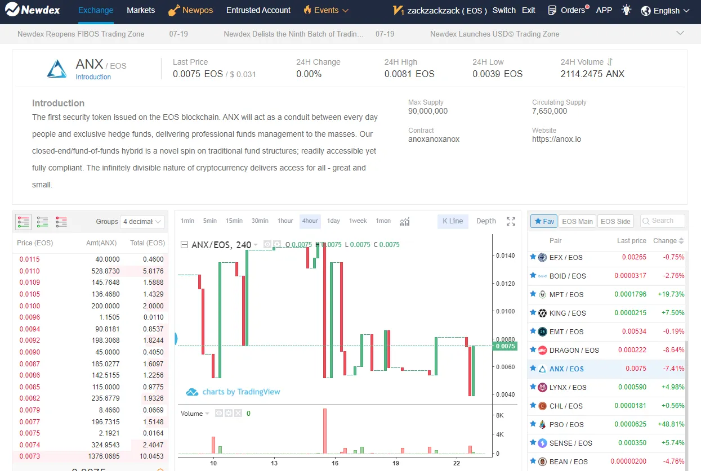Expand chart to fullscreen
Viewport: 701px width, 471px height.
coord(511,221)
